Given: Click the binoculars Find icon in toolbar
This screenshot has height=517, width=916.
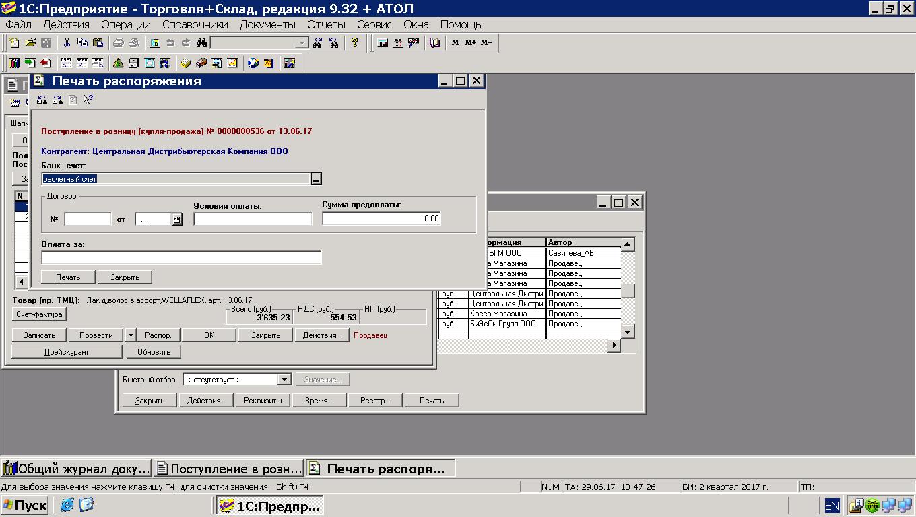Looking at the screenshot, I should (x=201, y=43).
